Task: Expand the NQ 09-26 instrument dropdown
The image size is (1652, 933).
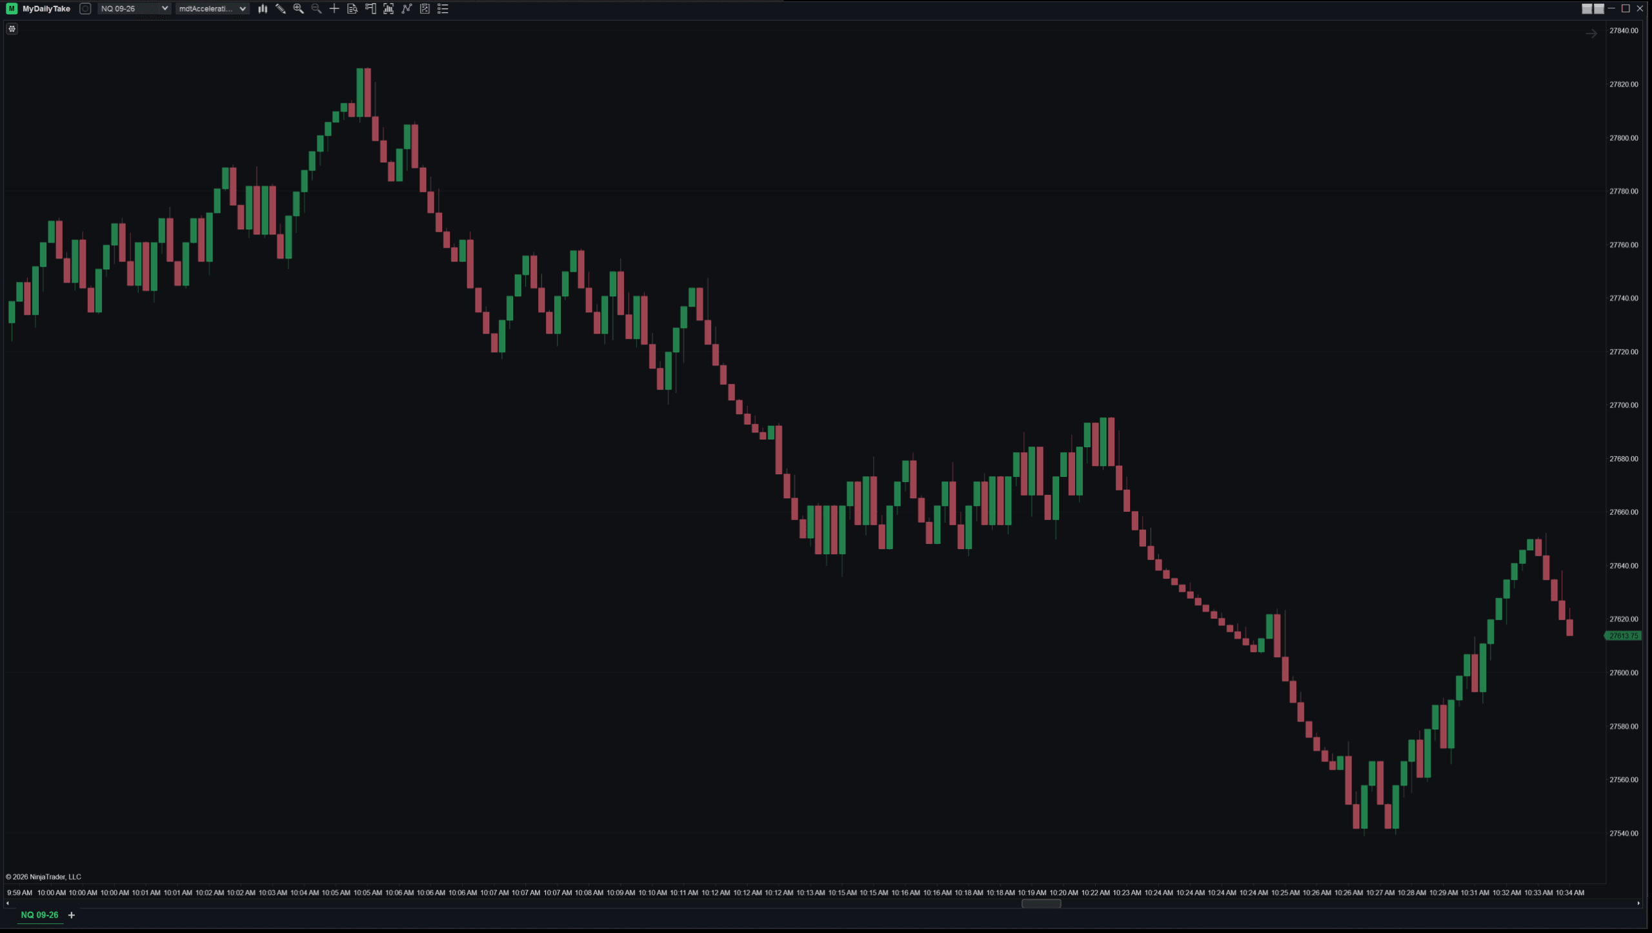Action: pos(134,8)
